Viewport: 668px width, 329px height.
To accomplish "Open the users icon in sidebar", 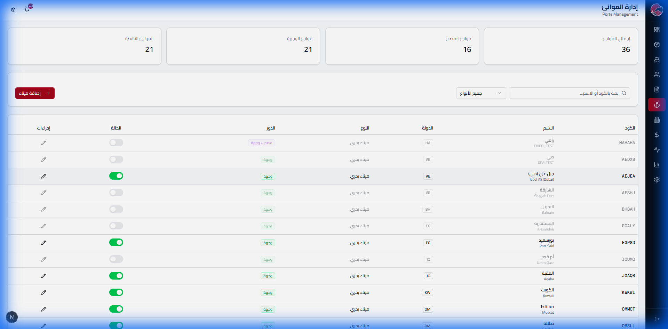I will coord(657,75).
